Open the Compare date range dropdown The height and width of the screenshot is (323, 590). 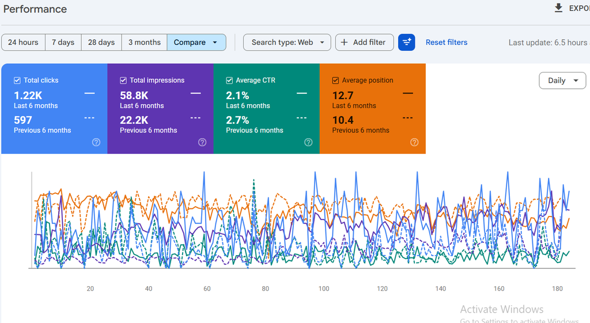[x=196, y=42]
